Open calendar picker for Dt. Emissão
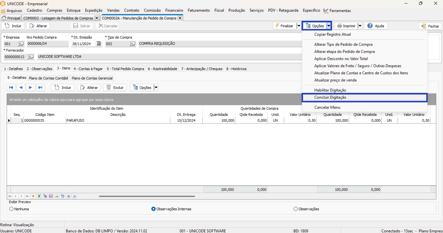Image resolution: width=443 pixels, height=233 pixels. (x=99, y=44)
